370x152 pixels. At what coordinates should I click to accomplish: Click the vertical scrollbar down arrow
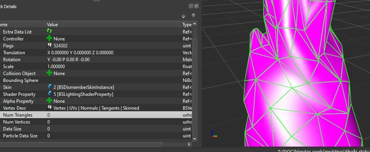tap(195, 139)
